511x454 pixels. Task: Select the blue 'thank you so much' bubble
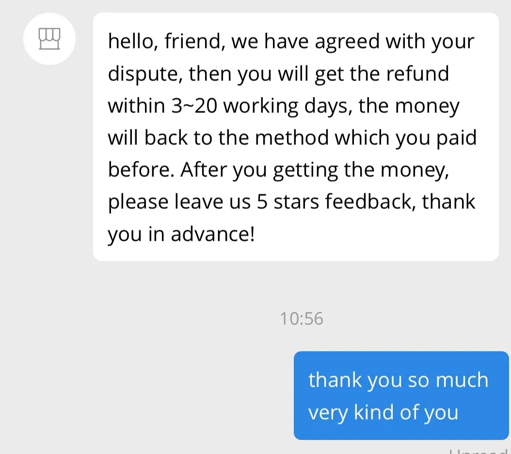[401, 395]
